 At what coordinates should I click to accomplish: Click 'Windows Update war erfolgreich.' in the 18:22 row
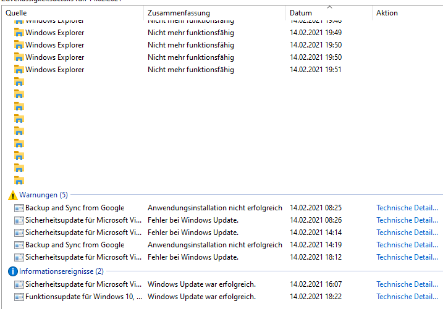point(201,297)
